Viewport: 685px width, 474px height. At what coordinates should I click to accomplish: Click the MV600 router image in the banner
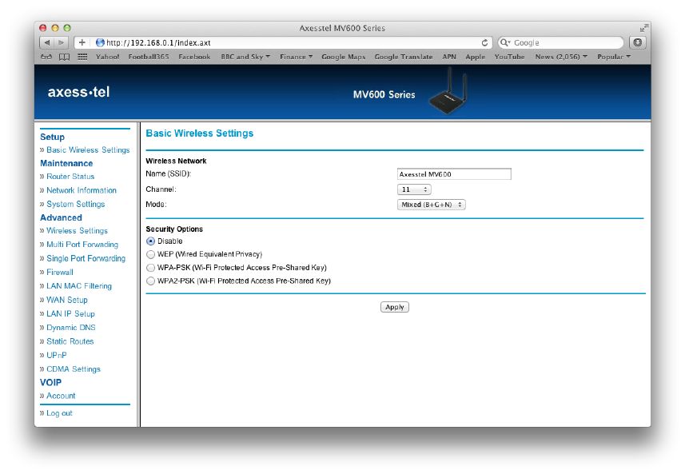(448, 92)
